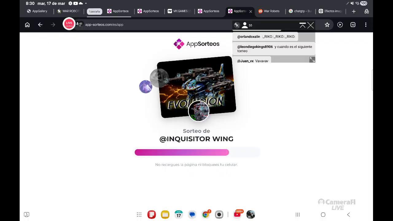This screenshot has height=221, width=393.
Task: Click the round robot avatar on card
Action: (x=199, y=111)
